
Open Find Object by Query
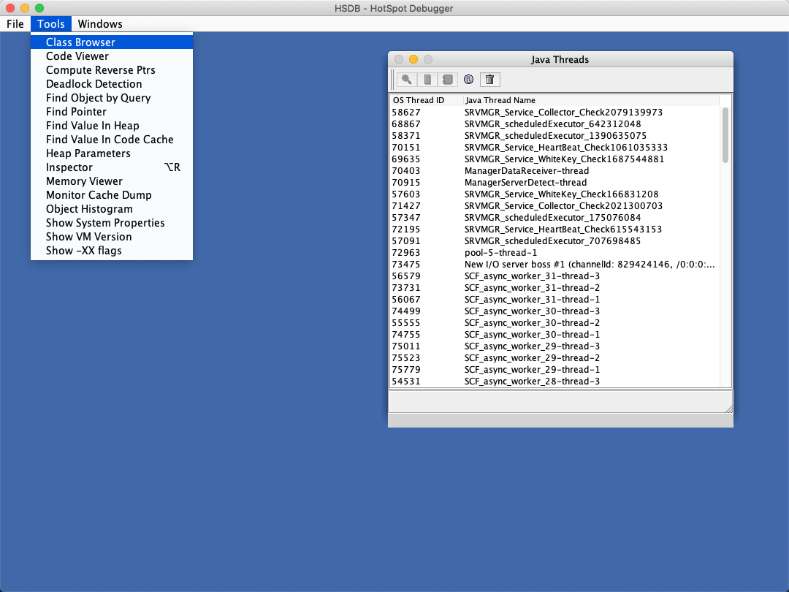click(x=112, y=98)
